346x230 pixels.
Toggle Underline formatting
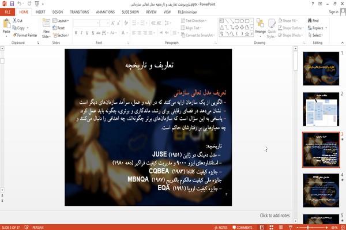tap(87, 33)
